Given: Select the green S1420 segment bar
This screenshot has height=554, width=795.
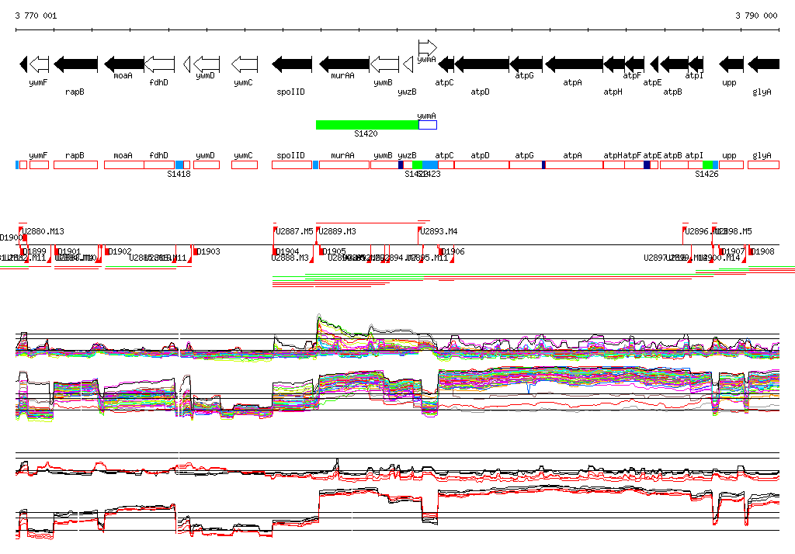Looking at the screenshot, I should pos(367,125).
